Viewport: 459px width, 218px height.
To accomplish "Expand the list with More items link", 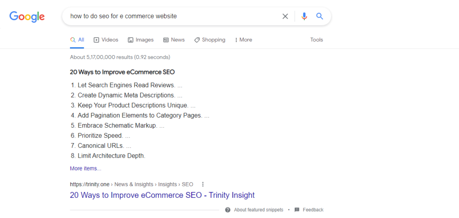I will (x=86, y=169).
